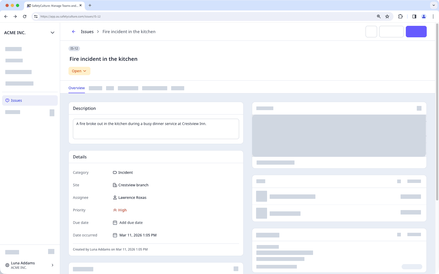Click Add due date
This screenshot has height=274, width=439.
(x=131, y=223)
